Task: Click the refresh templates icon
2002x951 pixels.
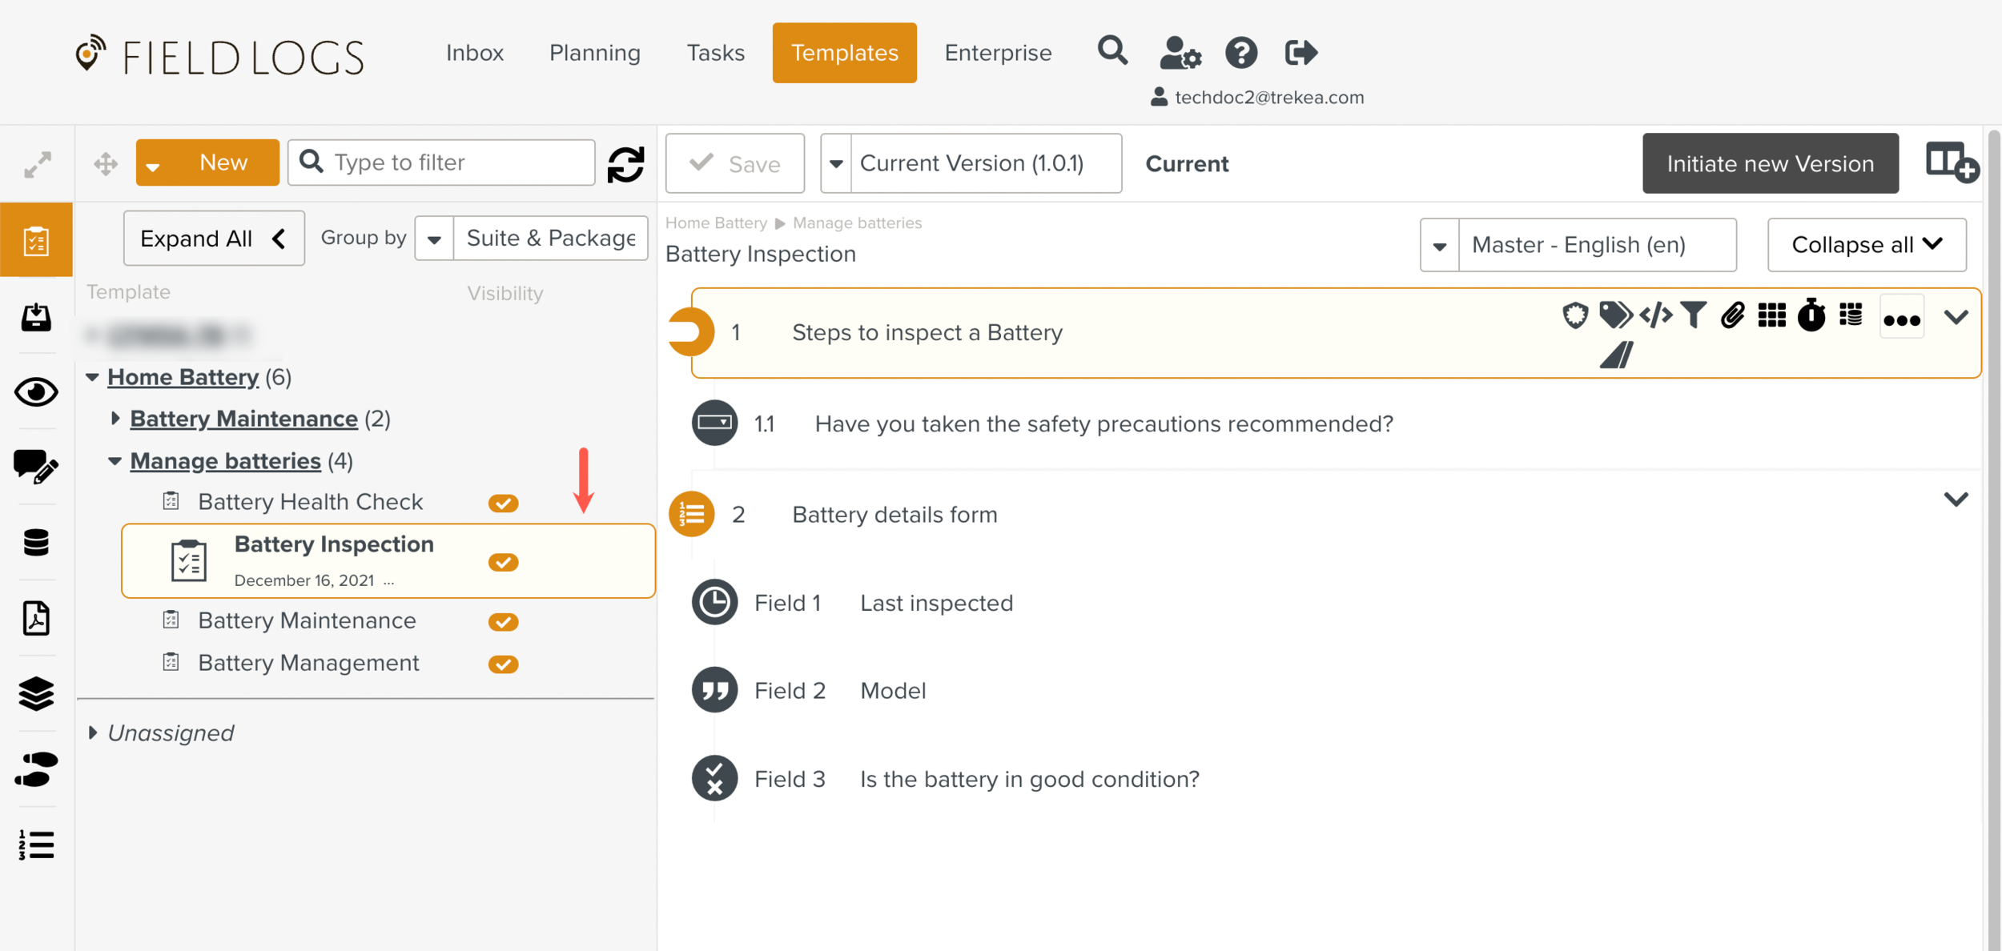Action: pyautogui.click(x=625, y=164)
